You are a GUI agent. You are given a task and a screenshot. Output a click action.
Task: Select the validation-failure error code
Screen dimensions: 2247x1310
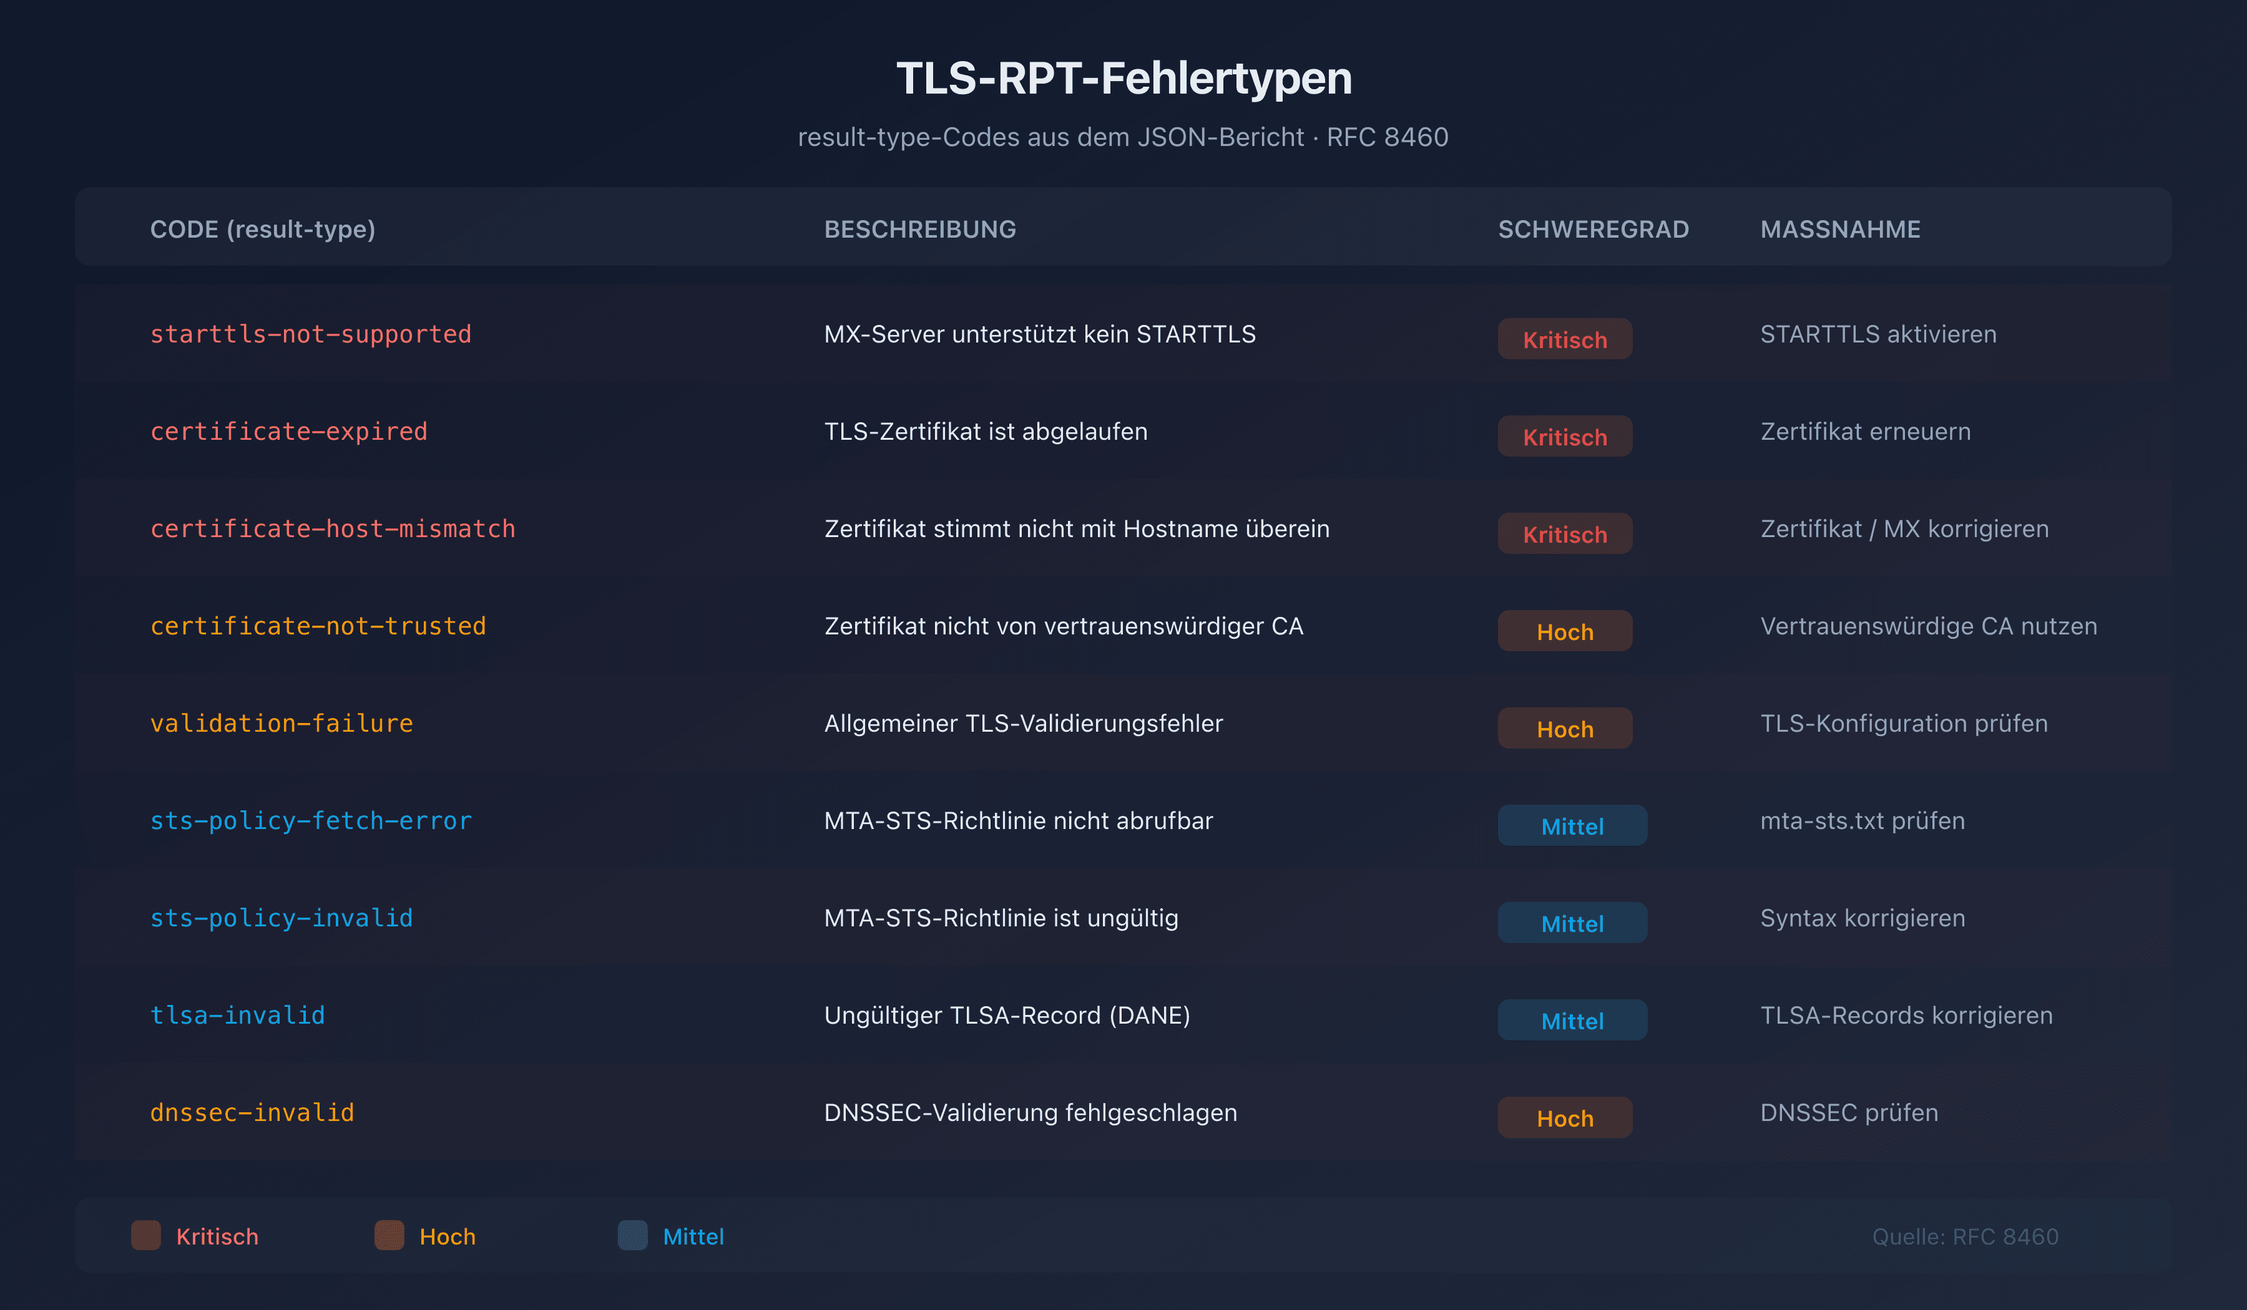[x=281, y=724]
